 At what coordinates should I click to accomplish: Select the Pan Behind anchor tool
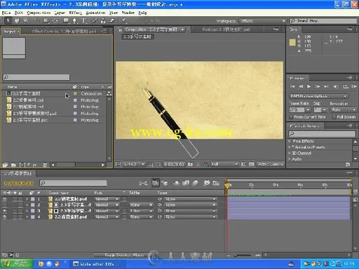(55, 21)
